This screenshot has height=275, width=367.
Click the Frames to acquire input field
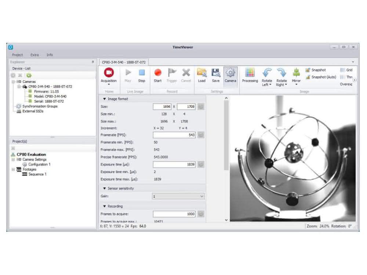click(174, 214)
